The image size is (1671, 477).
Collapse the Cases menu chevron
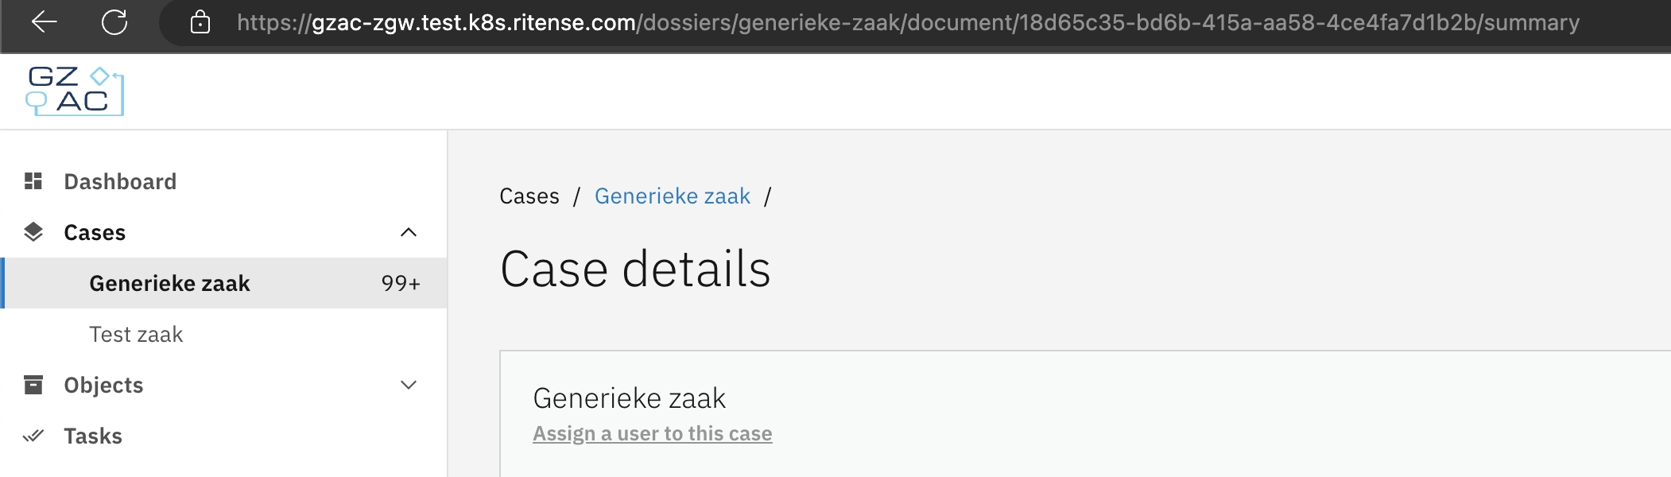(409, 232)
